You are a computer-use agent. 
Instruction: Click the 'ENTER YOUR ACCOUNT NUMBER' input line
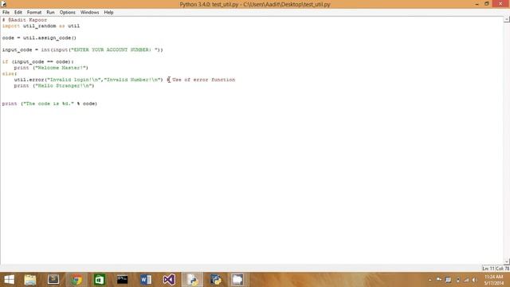coord(82,49)
